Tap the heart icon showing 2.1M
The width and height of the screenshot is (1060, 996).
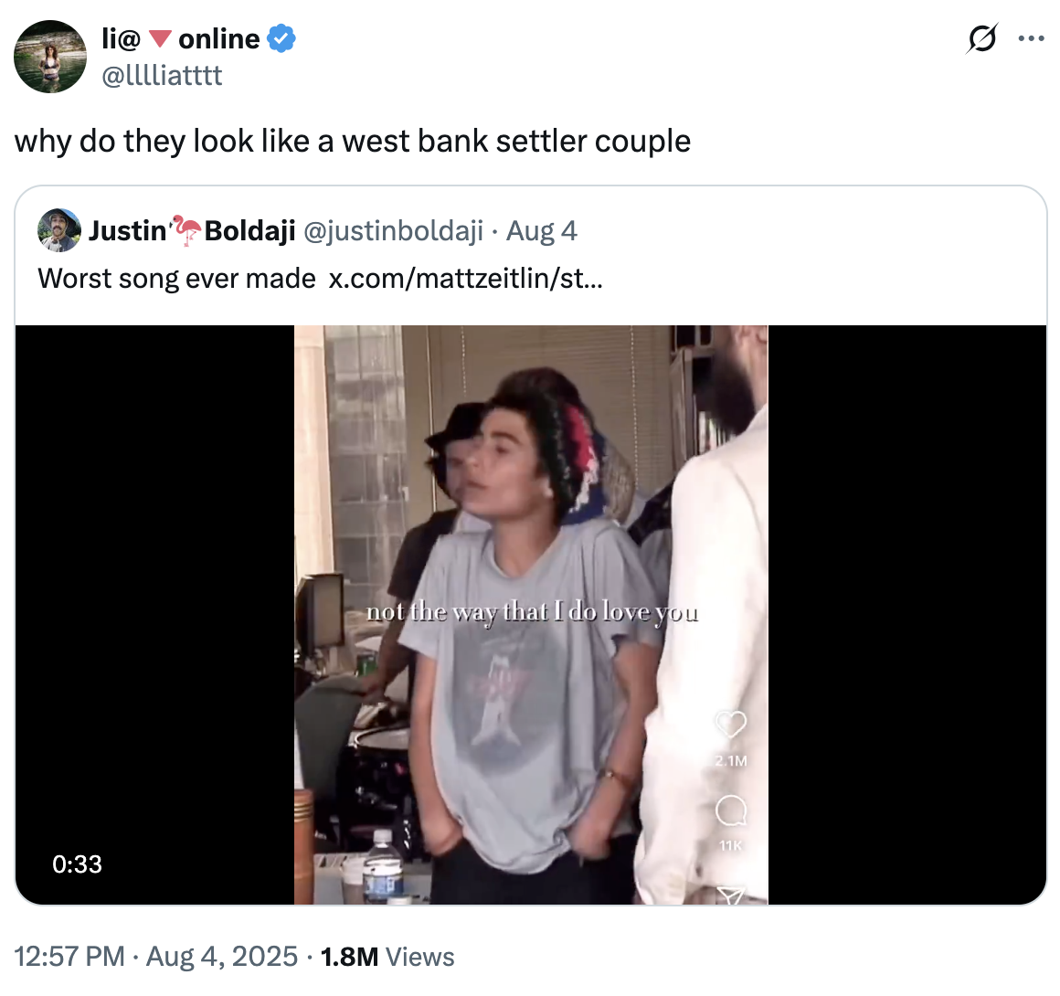click(730, 726)
